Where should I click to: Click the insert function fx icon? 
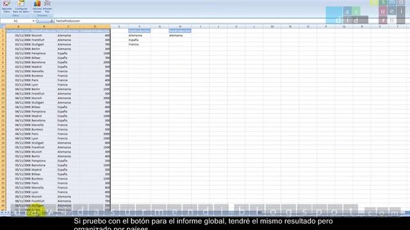[52, 21]
